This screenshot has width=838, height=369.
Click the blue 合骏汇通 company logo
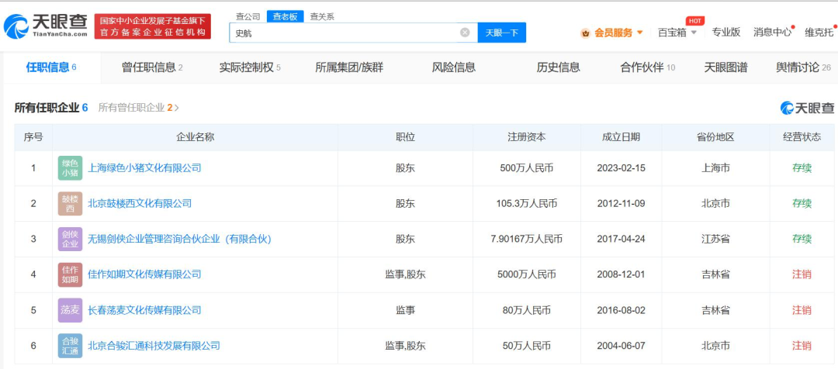pos(70,346)
